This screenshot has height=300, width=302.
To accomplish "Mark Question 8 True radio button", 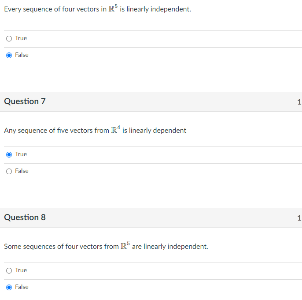I will pos(9,270).
